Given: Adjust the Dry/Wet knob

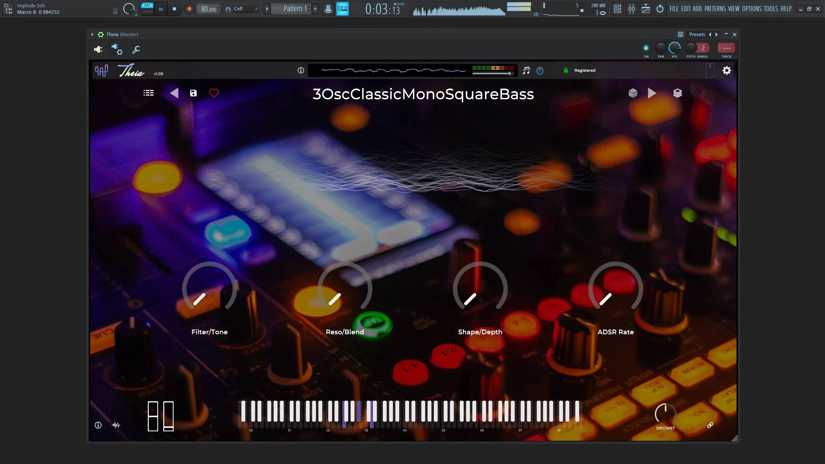Looking at the screenshot, I should point(665,413).
